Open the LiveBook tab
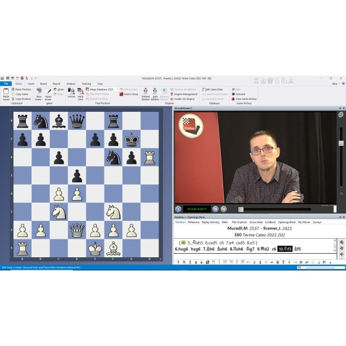 pos(270,222)
